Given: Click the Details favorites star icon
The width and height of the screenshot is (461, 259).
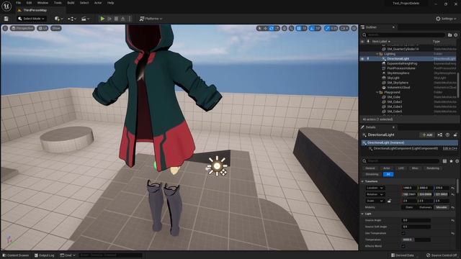Looking at the screenshot, I should coord(452,161).
